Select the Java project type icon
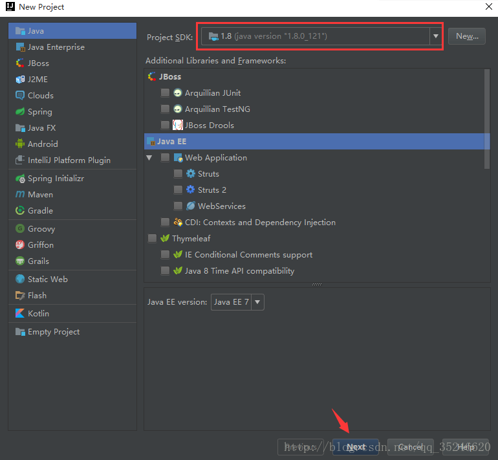Viewport: 498px width, 460px height. (20, 31)
